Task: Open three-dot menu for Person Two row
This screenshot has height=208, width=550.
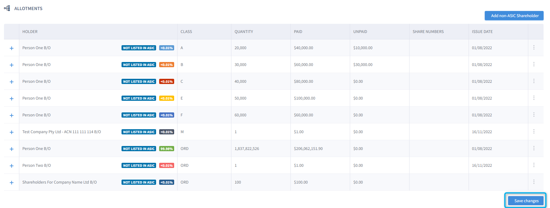Action: [x=534, y=165]
